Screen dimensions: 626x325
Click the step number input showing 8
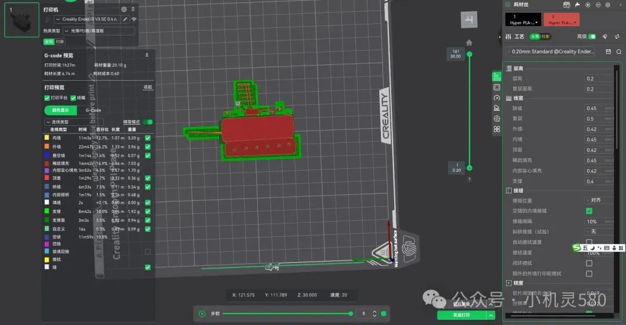(363, 314)
